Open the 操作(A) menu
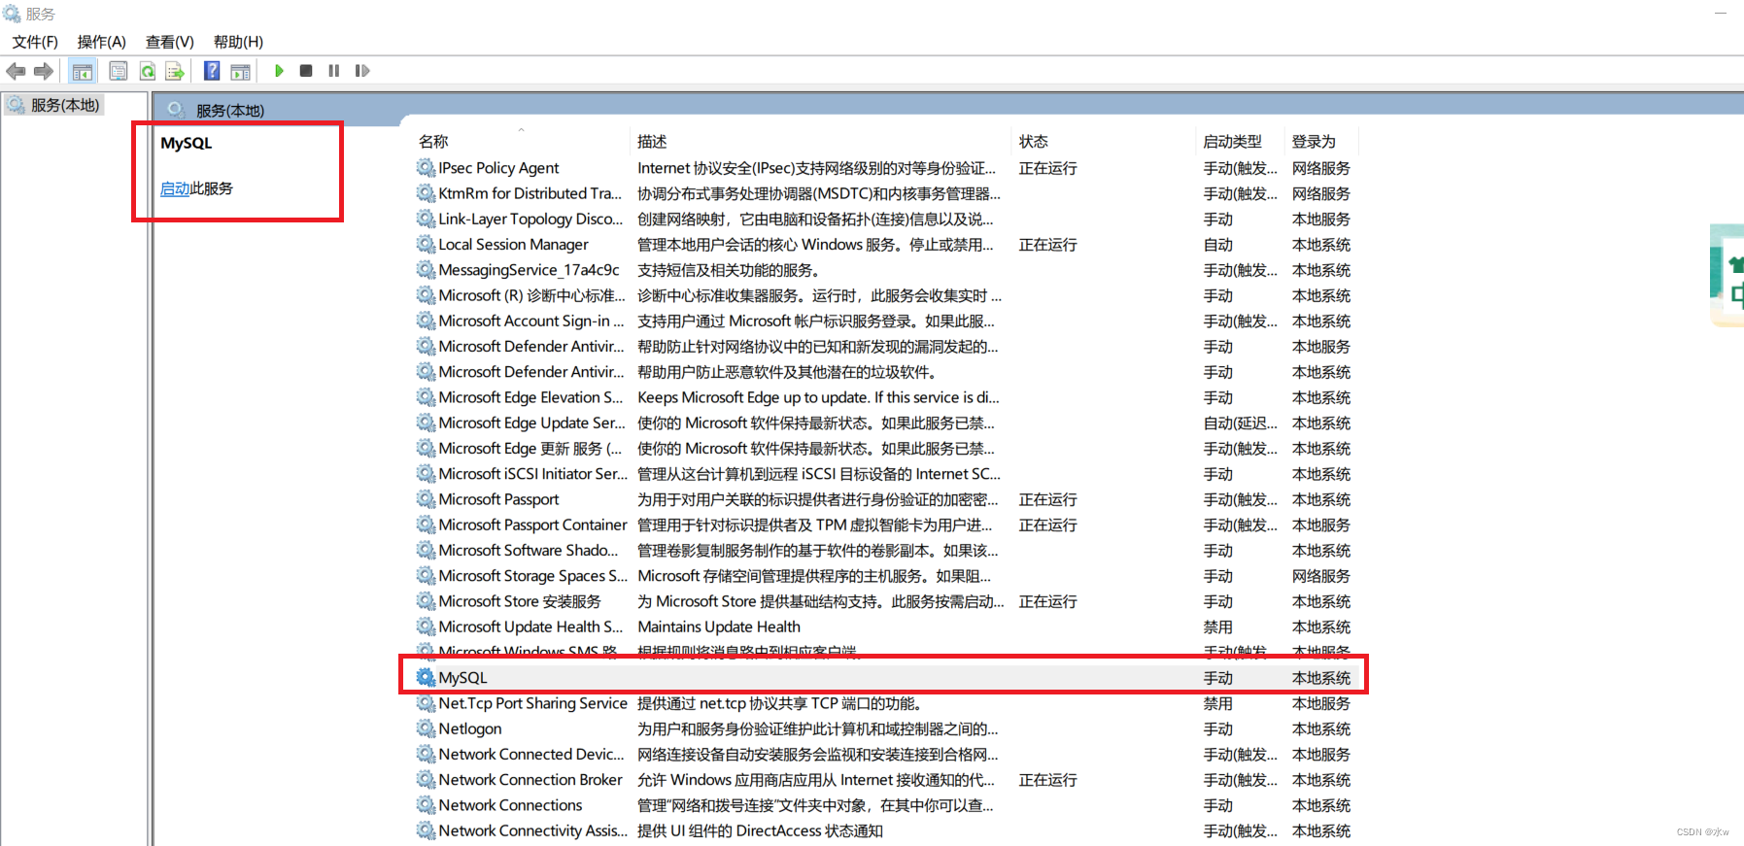The width and height of the screenshot is (1744, 846). (x=102, y=42)
